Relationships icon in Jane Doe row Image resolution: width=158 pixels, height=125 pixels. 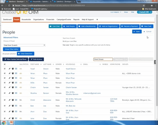[x=13, y=118]
